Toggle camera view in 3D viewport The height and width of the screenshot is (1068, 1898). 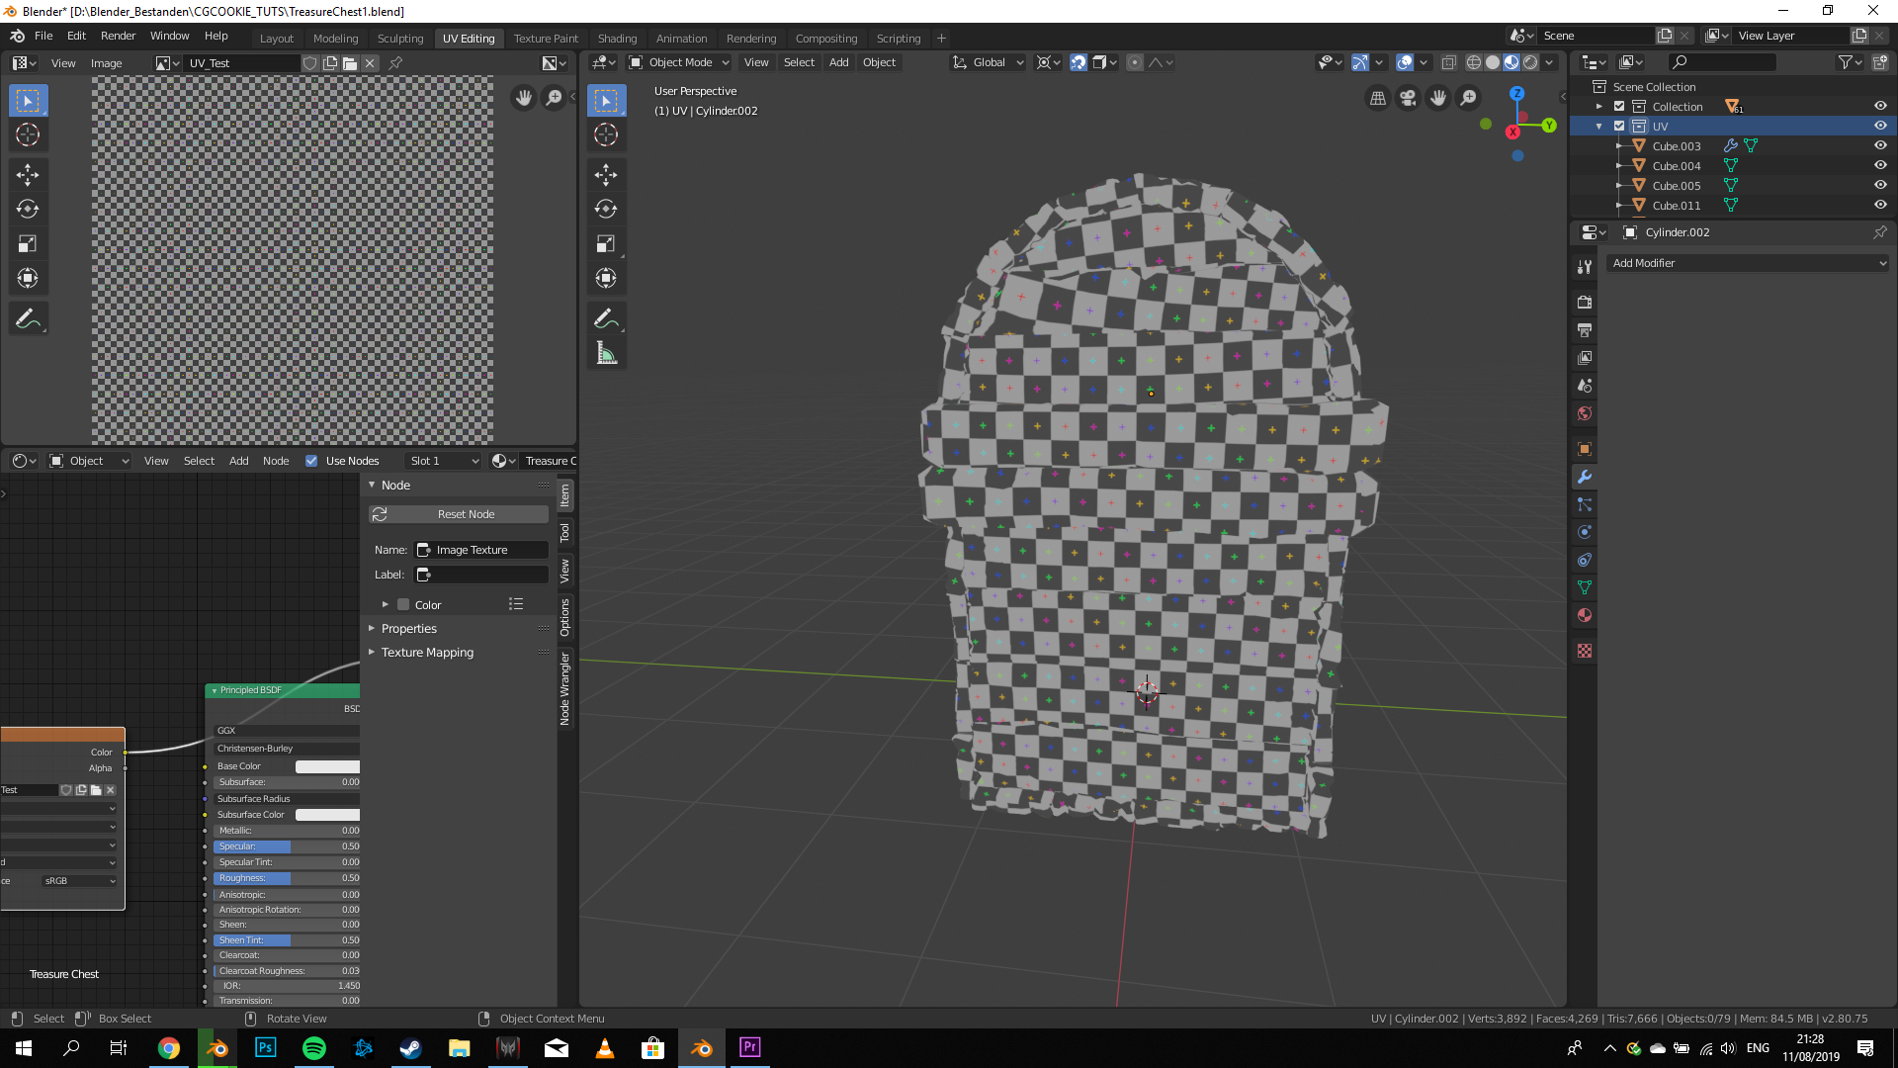click(1408, 98)
